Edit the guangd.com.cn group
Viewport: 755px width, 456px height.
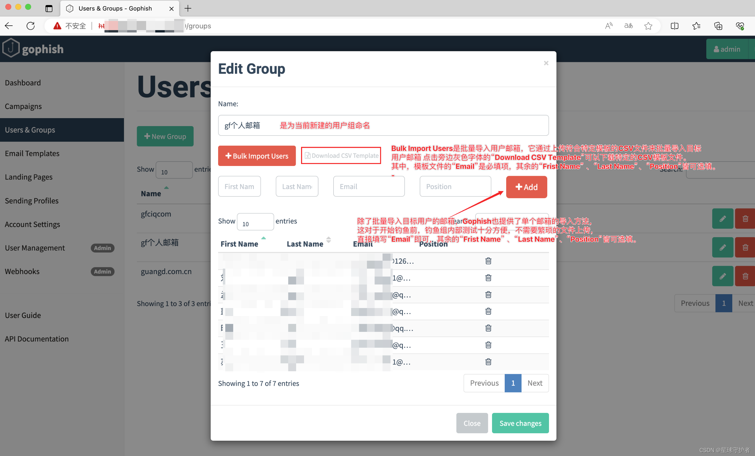pyautogui.click(x=723, y=276)
